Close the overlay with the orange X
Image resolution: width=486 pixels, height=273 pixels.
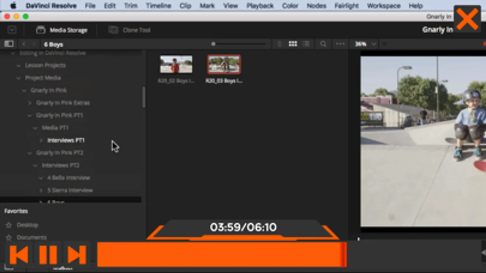pyautogui.click(x=467, y=19)
